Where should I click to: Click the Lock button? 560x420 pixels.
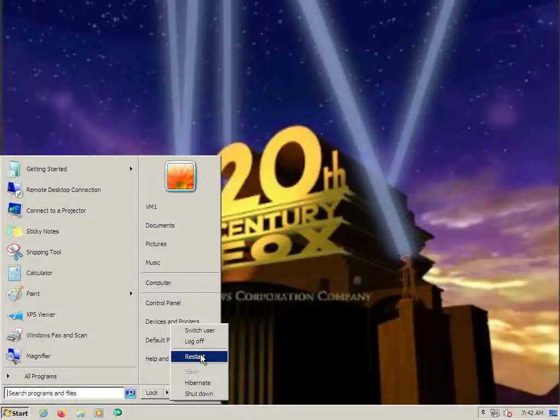pyautogui.click(x=152, y=393)
